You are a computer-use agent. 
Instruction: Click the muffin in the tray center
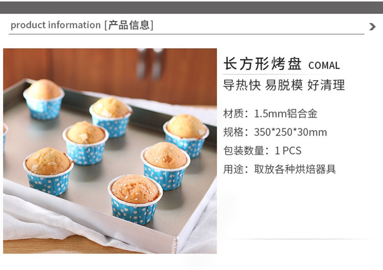(x=85, y=143)
